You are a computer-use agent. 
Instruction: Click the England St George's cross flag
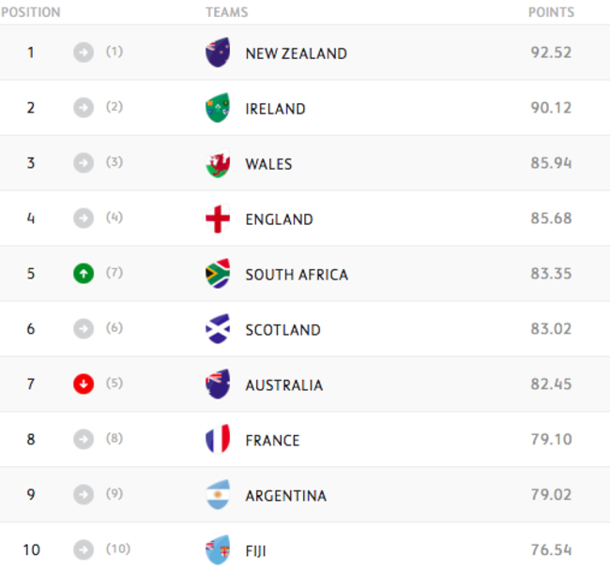(x=218, y=218)
